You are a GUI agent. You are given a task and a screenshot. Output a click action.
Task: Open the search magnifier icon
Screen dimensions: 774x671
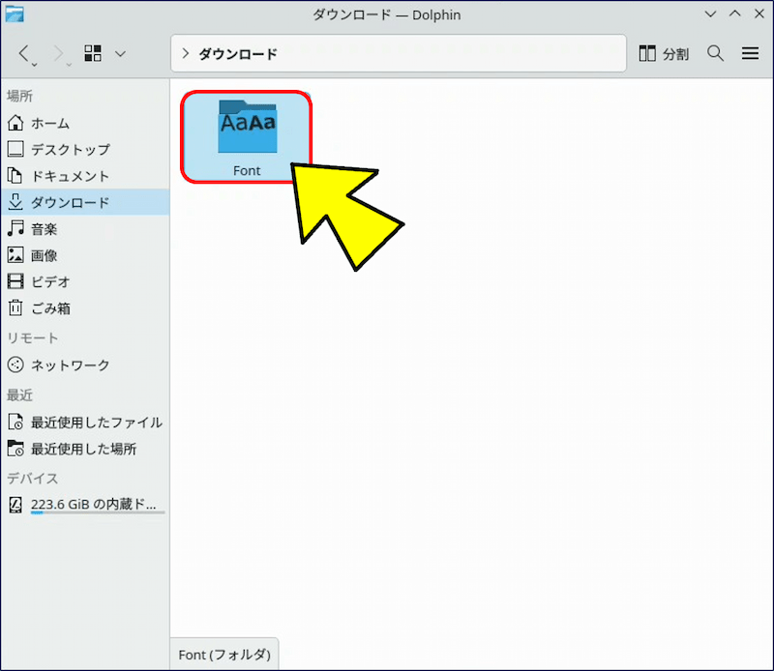pyautogui.click(x=716, y=54)
